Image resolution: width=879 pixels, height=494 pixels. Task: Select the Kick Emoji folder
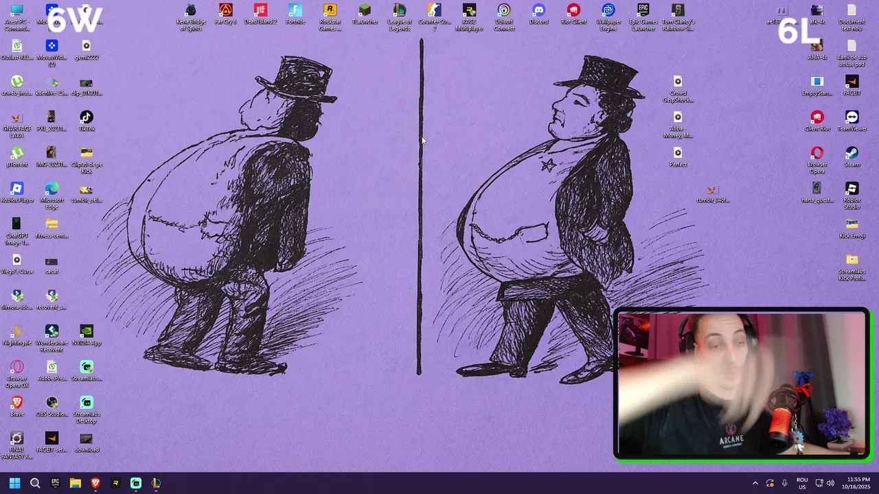[x=852, y=228]
